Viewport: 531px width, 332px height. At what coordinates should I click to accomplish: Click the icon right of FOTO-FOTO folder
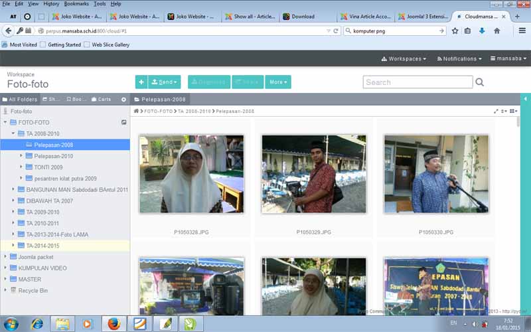point(123,122)
